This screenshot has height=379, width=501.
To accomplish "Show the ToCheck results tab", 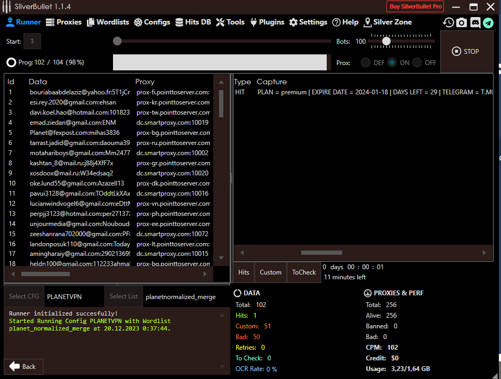I will click(304, 272).
